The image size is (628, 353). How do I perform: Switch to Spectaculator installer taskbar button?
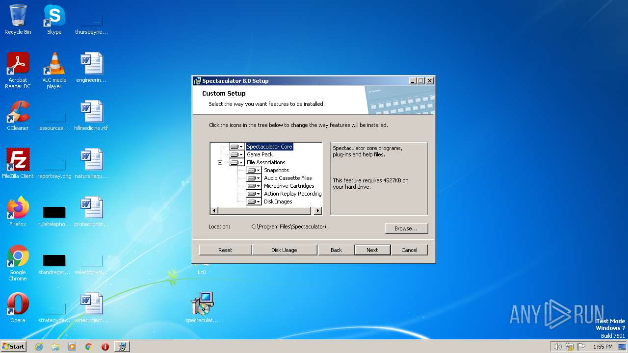click(122, 347)
